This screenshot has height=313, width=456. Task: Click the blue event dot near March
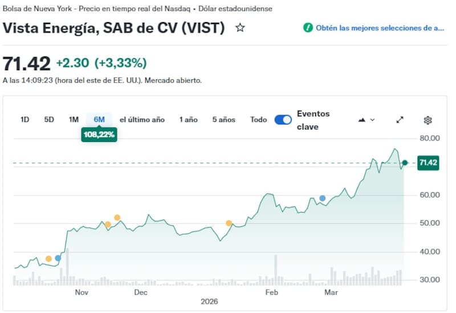[323, 198]
